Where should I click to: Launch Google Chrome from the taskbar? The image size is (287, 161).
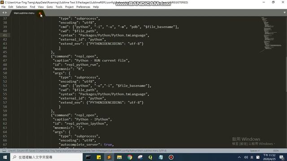[130, 157]
